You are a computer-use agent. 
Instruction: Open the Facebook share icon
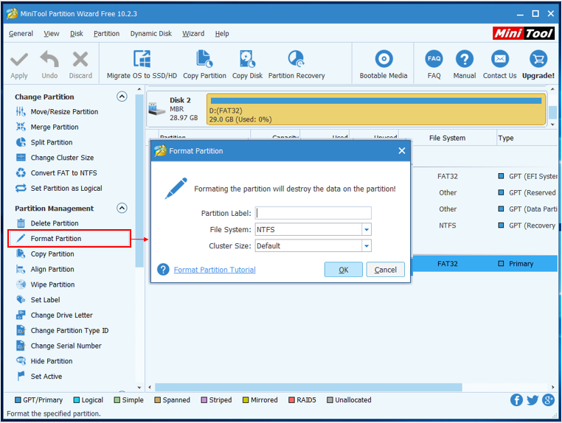pos(516,400)
